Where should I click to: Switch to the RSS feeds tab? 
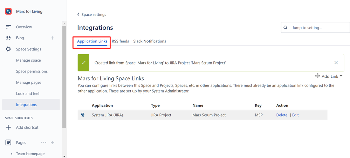120,41
